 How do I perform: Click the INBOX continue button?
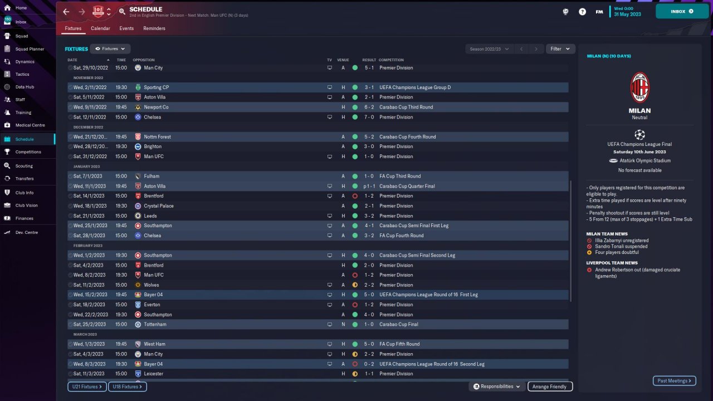coord(682,11)
